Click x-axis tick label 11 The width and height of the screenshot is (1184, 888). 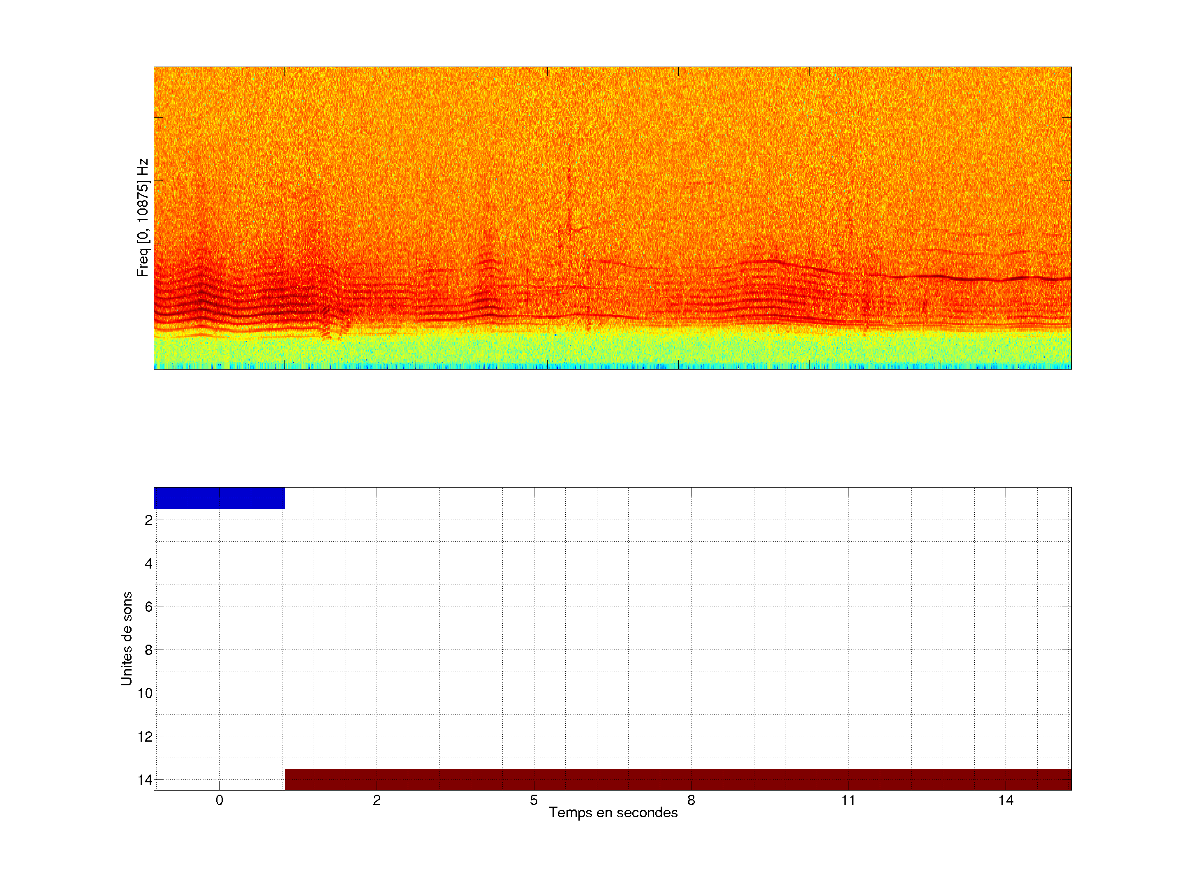point(849,800)
